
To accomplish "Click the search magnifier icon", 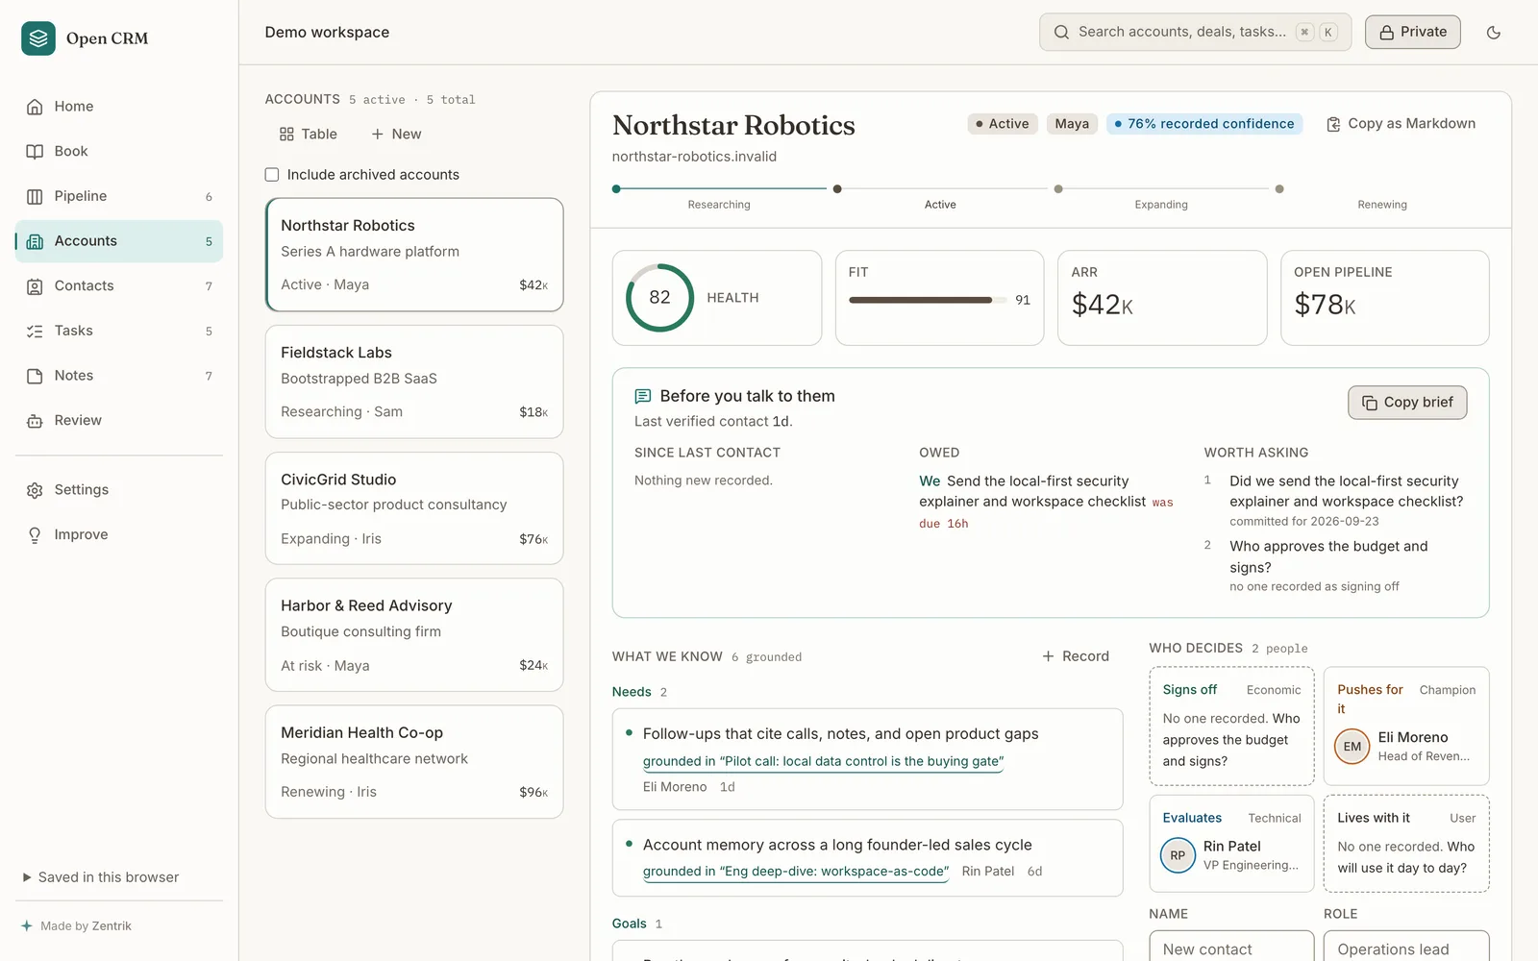I will 1061,32.
